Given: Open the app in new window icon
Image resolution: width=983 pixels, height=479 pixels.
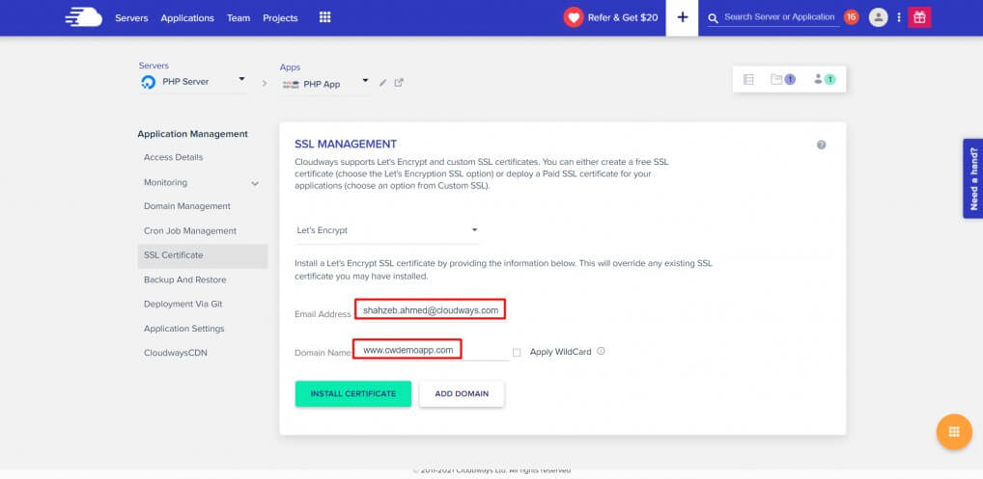Looking at the screenshot, I should tap(399, 83).
